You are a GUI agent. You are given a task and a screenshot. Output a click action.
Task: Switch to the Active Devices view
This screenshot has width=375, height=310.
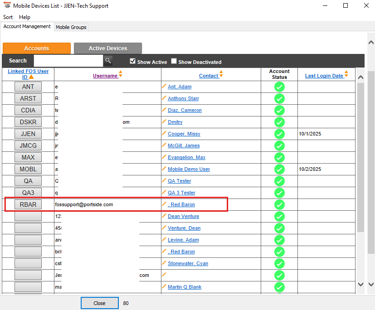coord(108,48)
